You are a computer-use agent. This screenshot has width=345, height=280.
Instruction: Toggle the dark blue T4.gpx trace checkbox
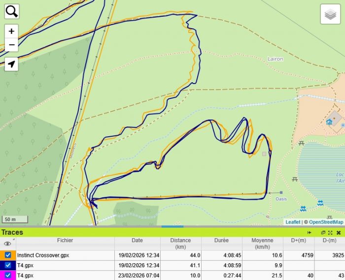tap(8, 265)
